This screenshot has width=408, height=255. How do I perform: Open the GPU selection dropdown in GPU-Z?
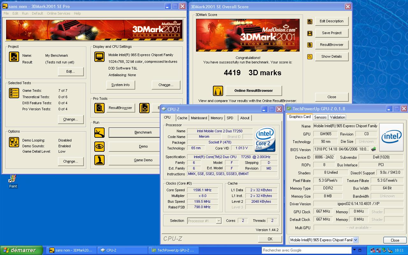point(356,240)
